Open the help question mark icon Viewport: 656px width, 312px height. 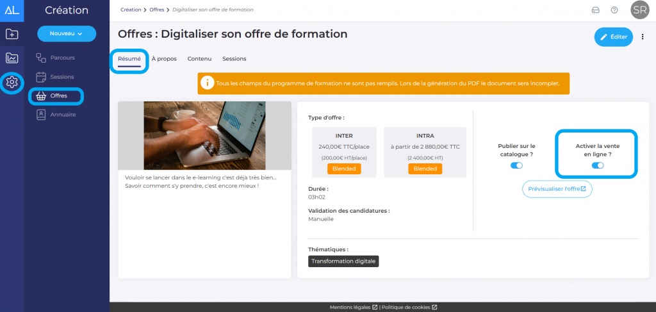click(x=614, y=10)
